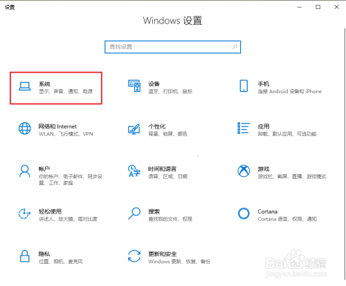Click the Devices keyboard and speaker icon

click(x=134, y=86)
